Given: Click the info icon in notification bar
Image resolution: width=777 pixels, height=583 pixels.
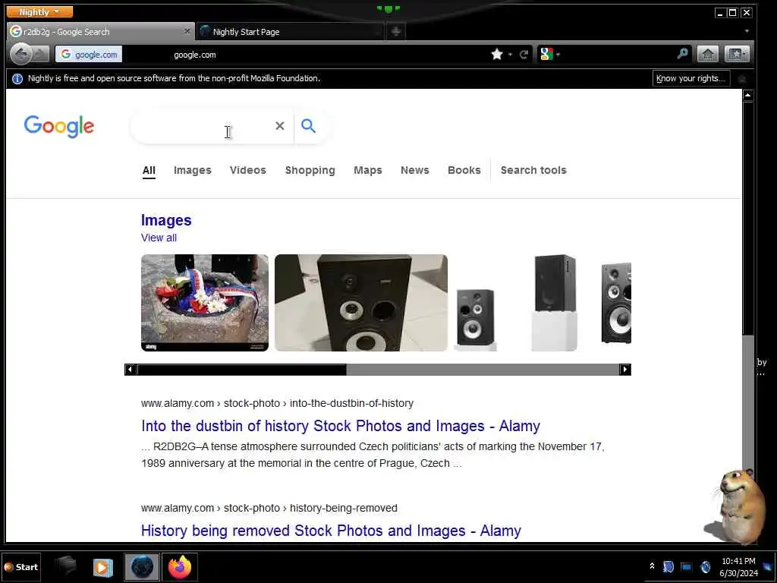Looking at the screenshot, I should coord(17,79).
